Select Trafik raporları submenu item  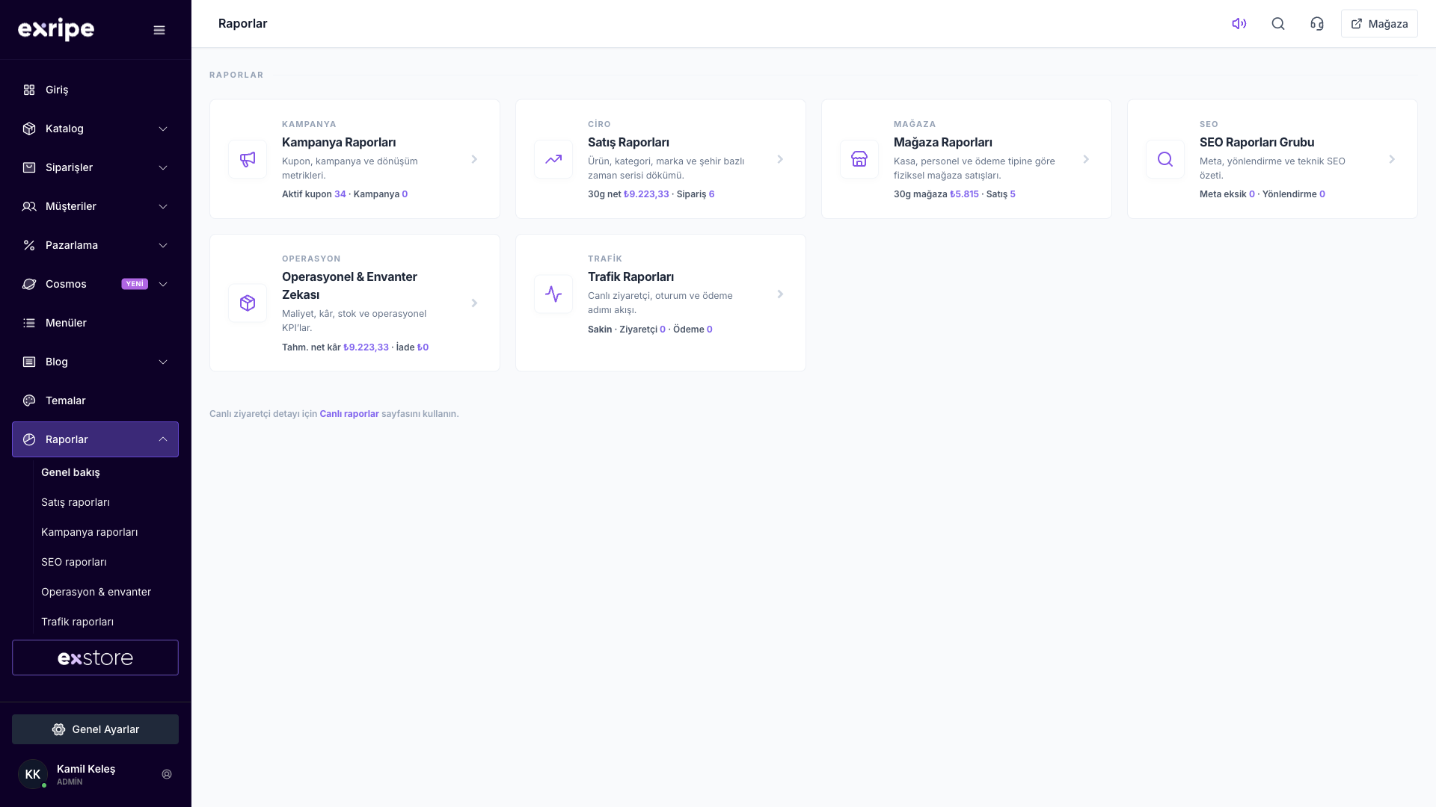point(78,622)
